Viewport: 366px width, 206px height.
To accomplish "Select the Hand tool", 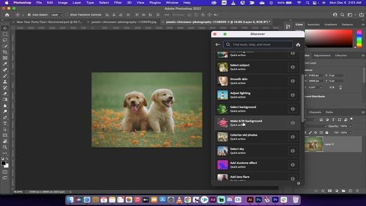I will 5,141.
